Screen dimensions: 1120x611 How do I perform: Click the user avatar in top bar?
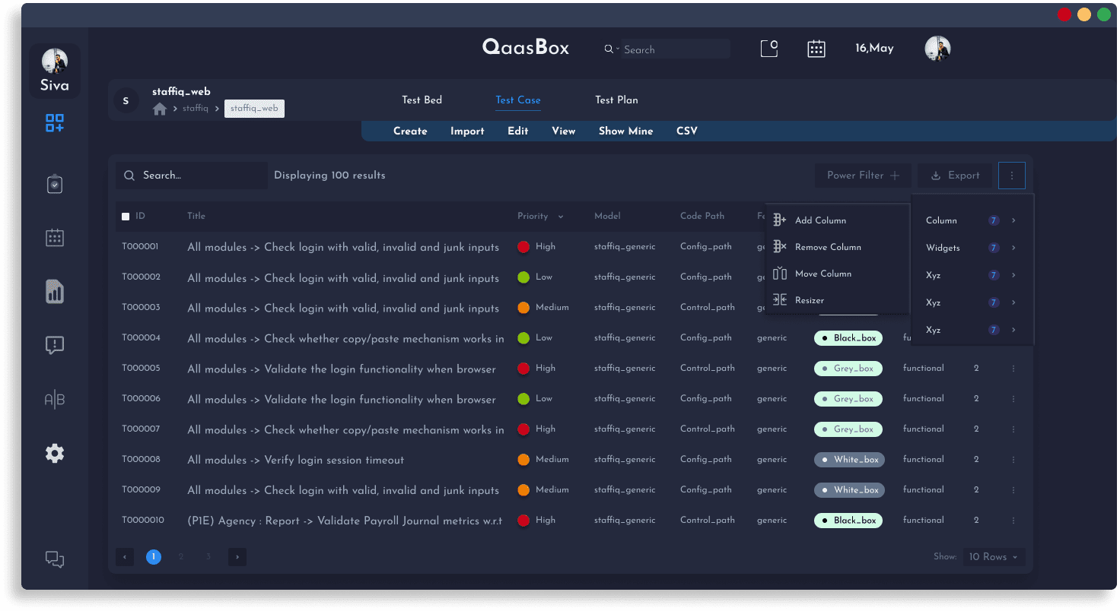[937, 49]
